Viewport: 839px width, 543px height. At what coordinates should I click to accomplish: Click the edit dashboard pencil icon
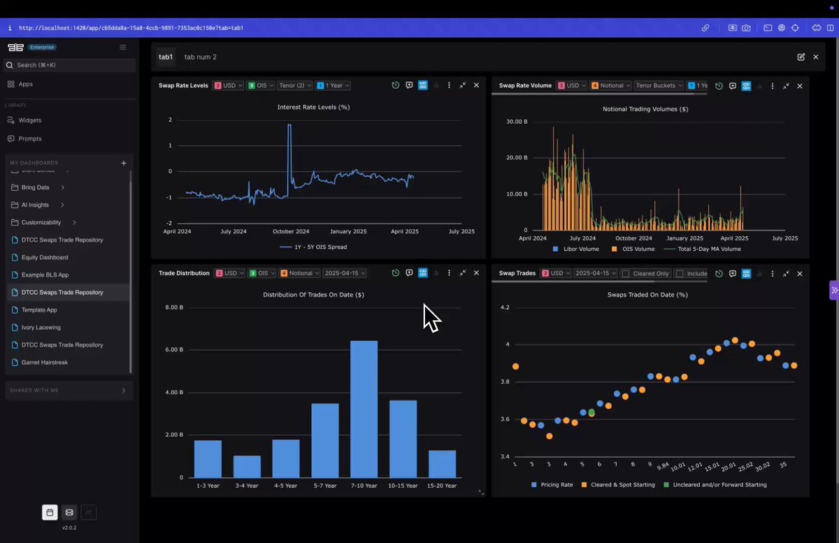(801, 57)
